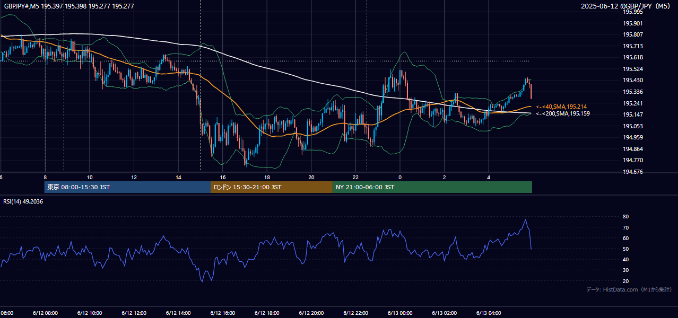The image size is (678, 318).
Task: Click price axis value 195.336
Action: pyautogui.click(x=632, y=92)
